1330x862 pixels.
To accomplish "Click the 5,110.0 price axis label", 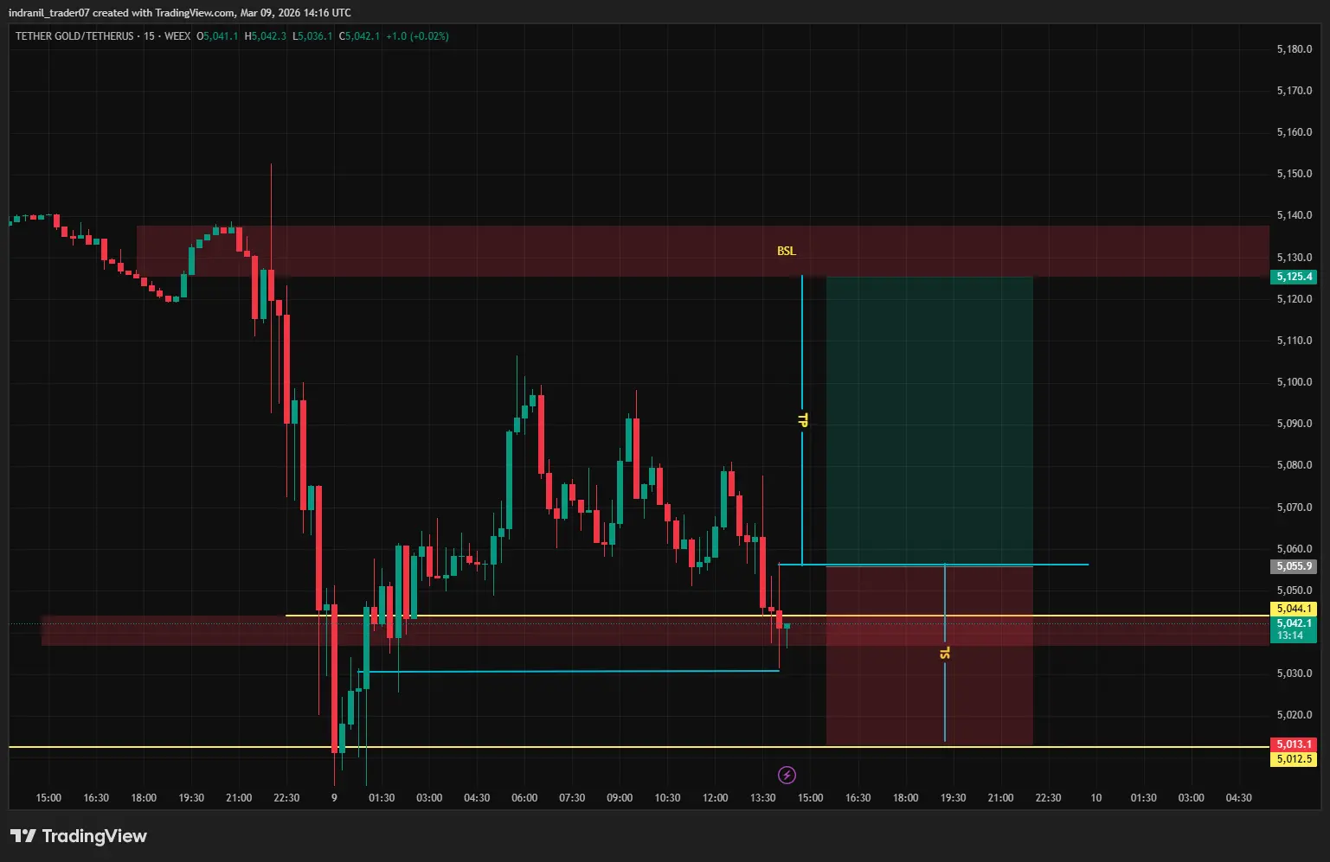I will coord(1294,341).
